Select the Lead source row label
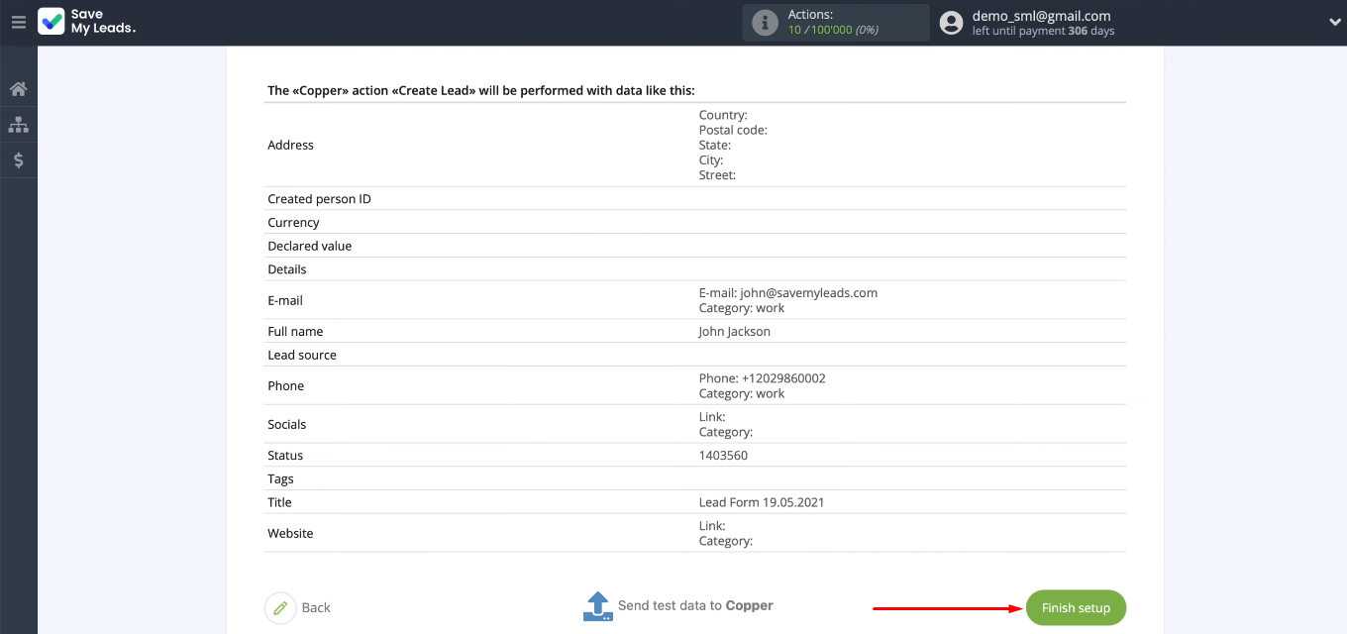 (302, 355)
